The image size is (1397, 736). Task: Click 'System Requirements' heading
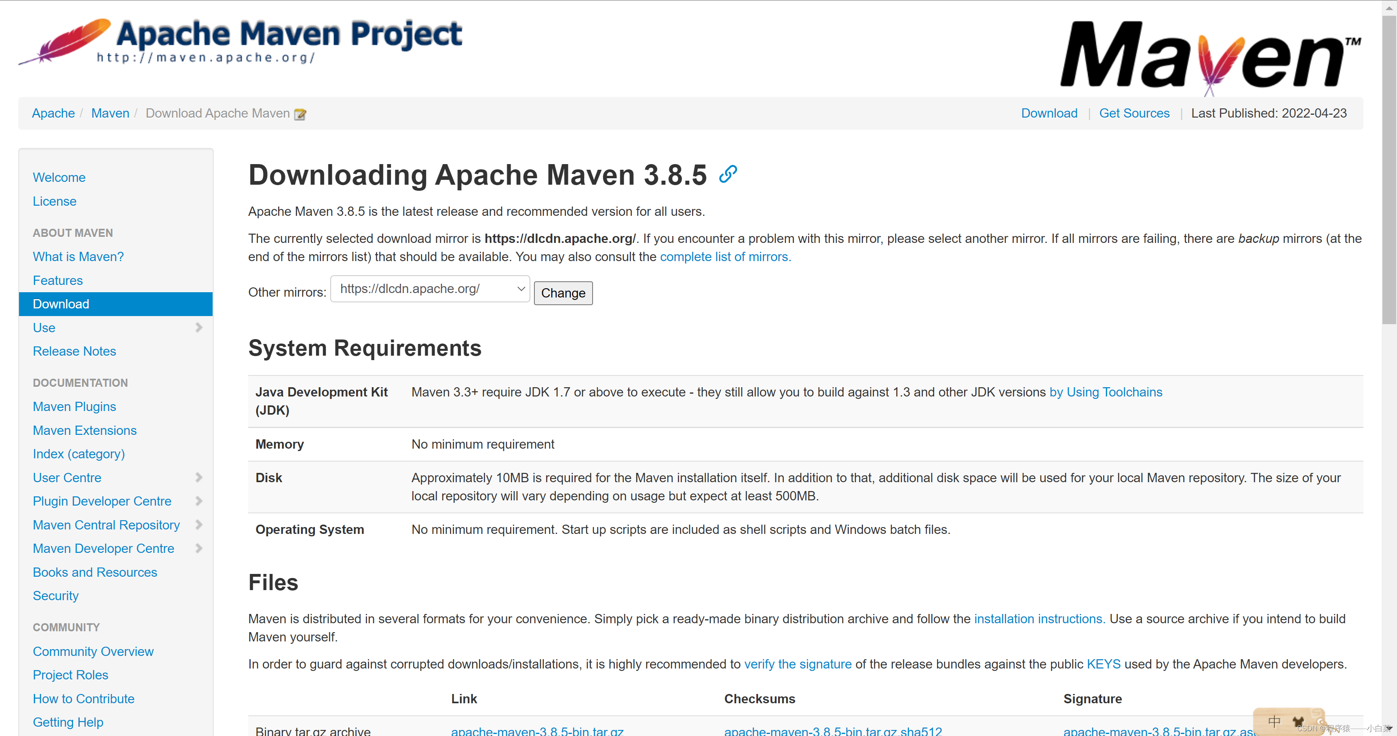(365, 348)
